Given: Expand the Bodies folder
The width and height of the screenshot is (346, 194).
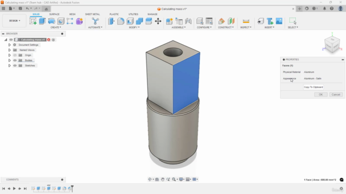Looking at the screenshot, I should (10, 60).
